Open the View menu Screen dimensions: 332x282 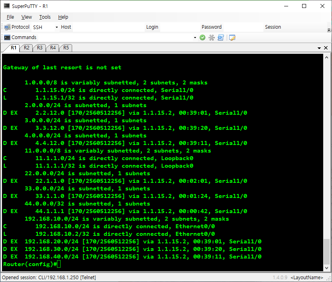(x=26, y=17)
